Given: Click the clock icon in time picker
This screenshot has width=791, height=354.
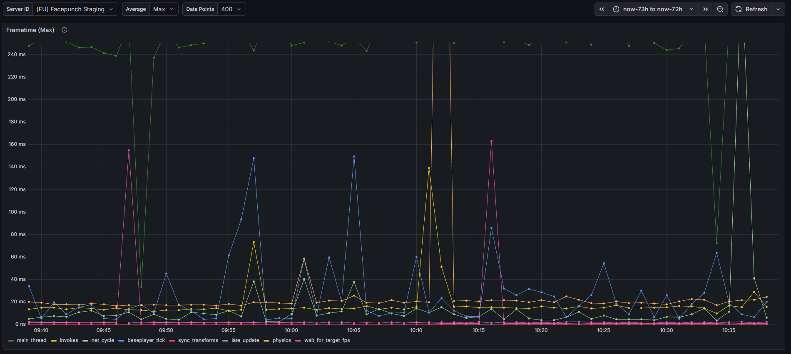Looking at the screenshot, I should (616, 9).
